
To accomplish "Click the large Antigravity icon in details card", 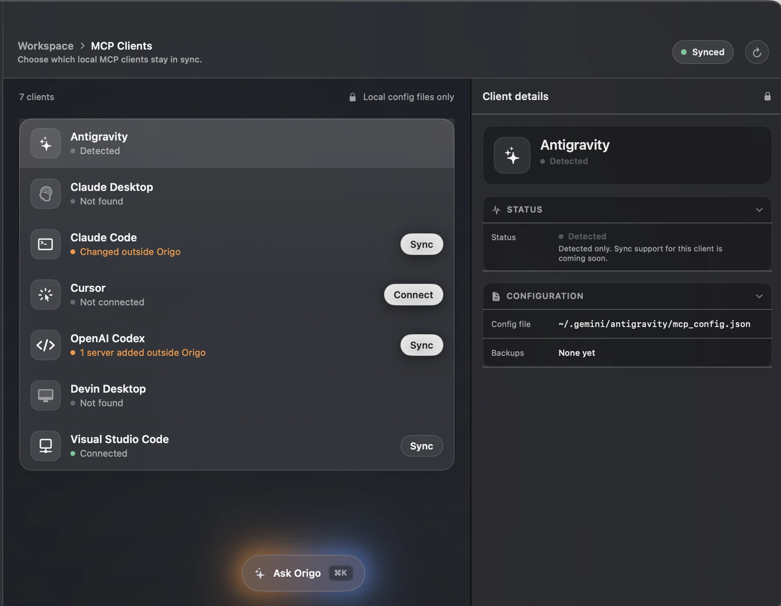I will coord(512,155).
